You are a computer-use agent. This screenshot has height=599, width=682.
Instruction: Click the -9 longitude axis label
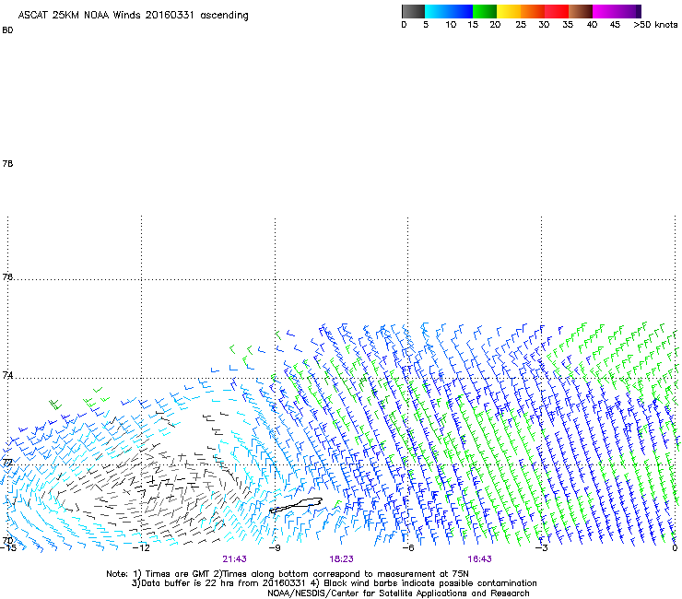[x=275, y=548]
